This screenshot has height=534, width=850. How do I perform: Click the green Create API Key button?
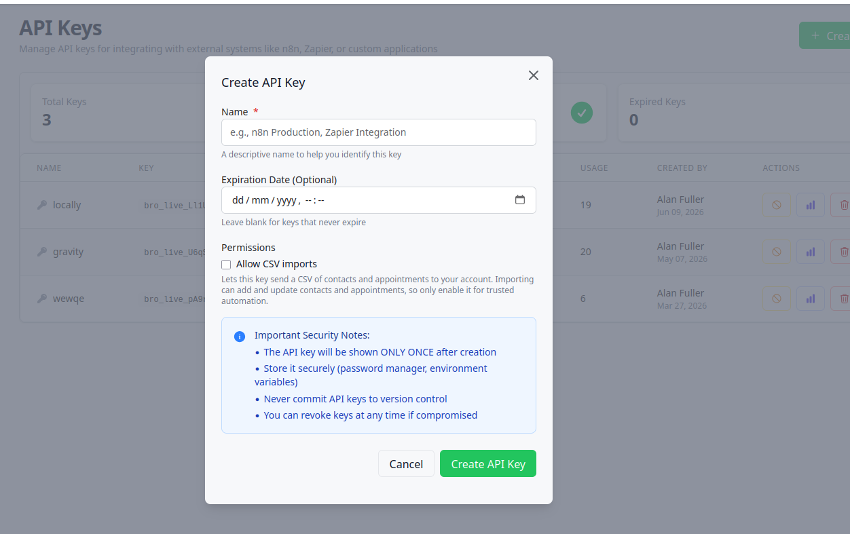[x=488, y=463]
